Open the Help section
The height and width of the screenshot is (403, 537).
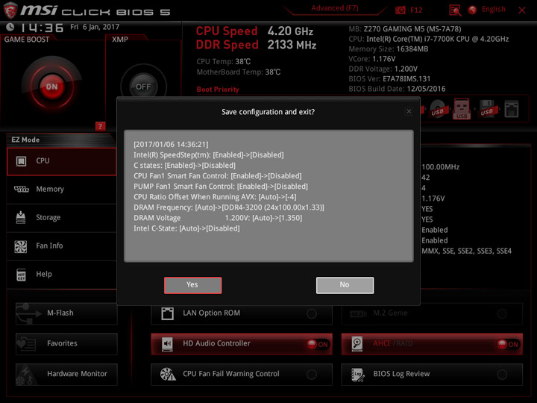(x=62, y=274)
